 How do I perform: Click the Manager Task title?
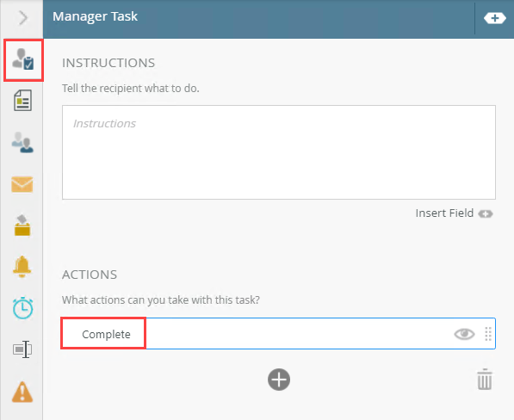tap(95, 16)
